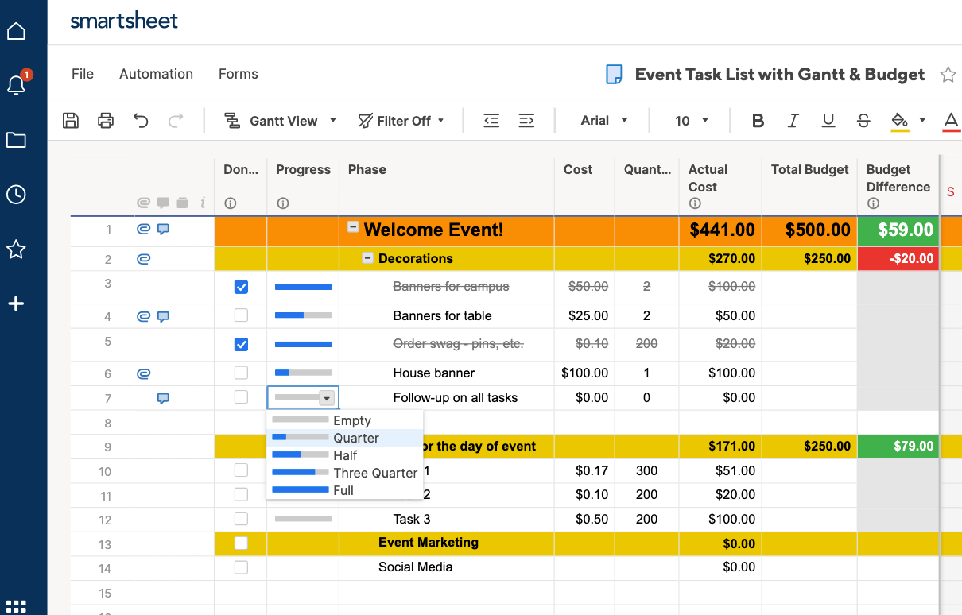Check Done box for House banner
This screenshot has height=615, width=962.
tap(241, 373)
